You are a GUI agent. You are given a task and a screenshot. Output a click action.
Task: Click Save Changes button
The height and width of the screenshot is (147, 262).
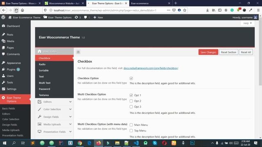pyautogui.click(x=208, y=52)
